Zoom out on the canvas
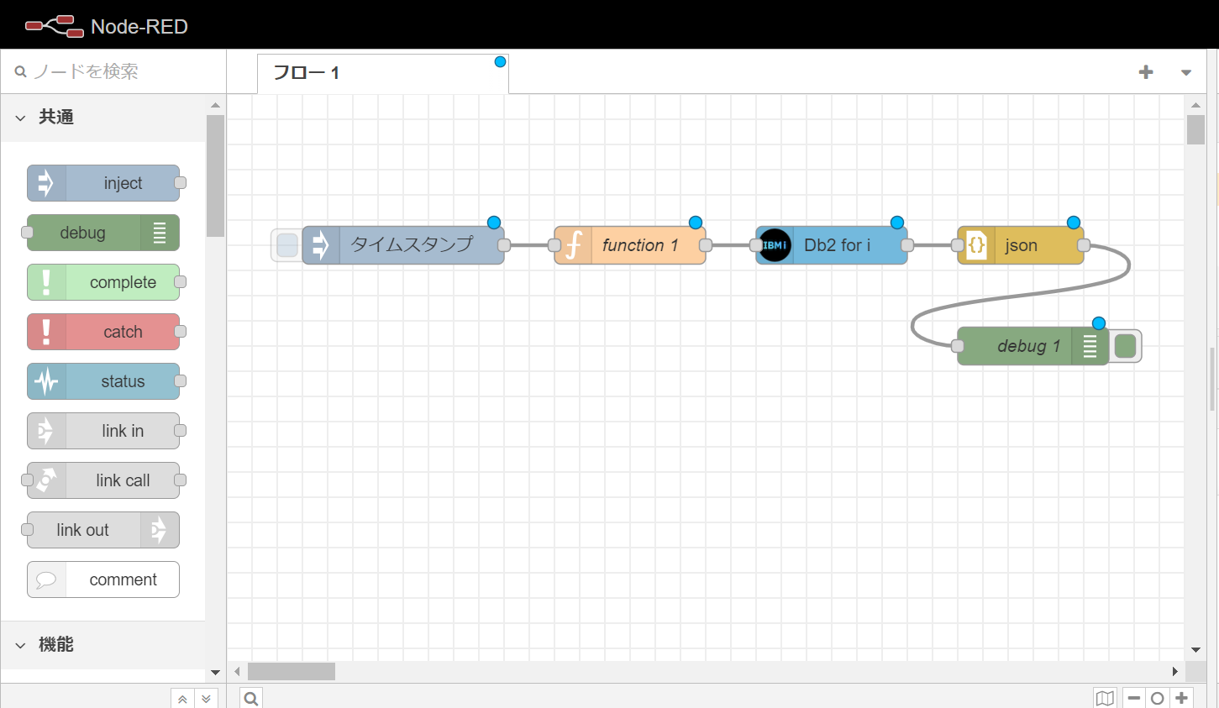Viewport: 1219px width, 708px height. 1134,698
